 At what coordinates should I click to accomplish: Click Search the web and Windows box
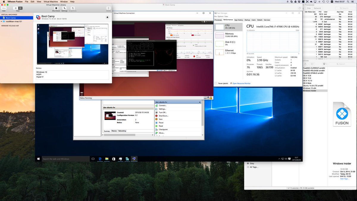point(65,159)
